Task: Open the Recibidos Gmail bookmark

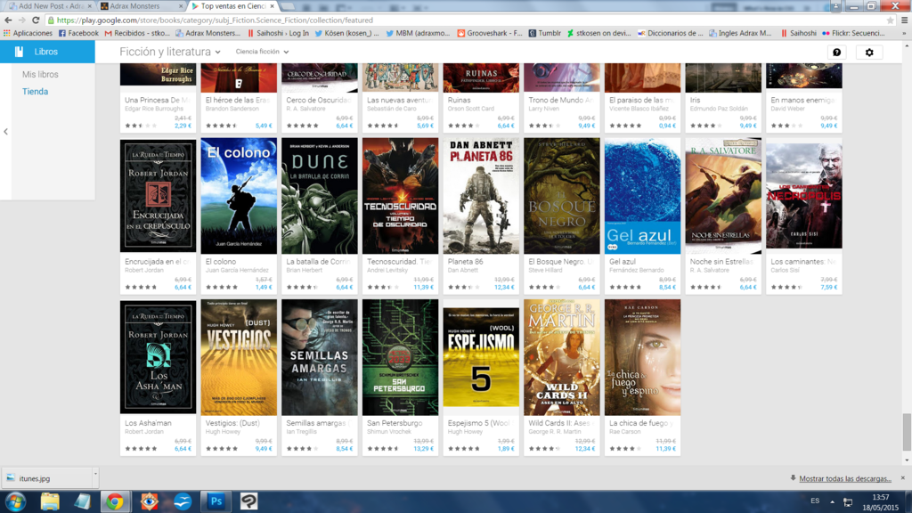Action: click(x=137, y=33)
